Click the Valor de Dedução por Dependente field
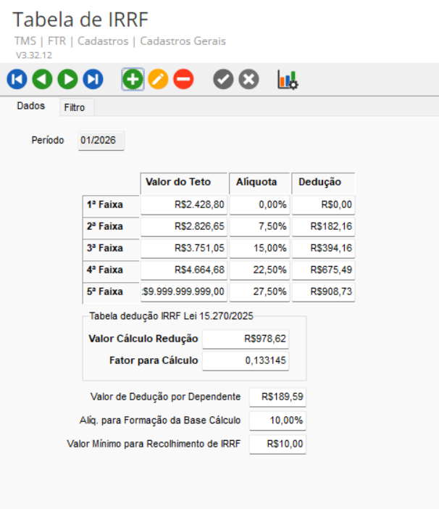The height and width of the screenshot is (509, 439). coord(277,397)
